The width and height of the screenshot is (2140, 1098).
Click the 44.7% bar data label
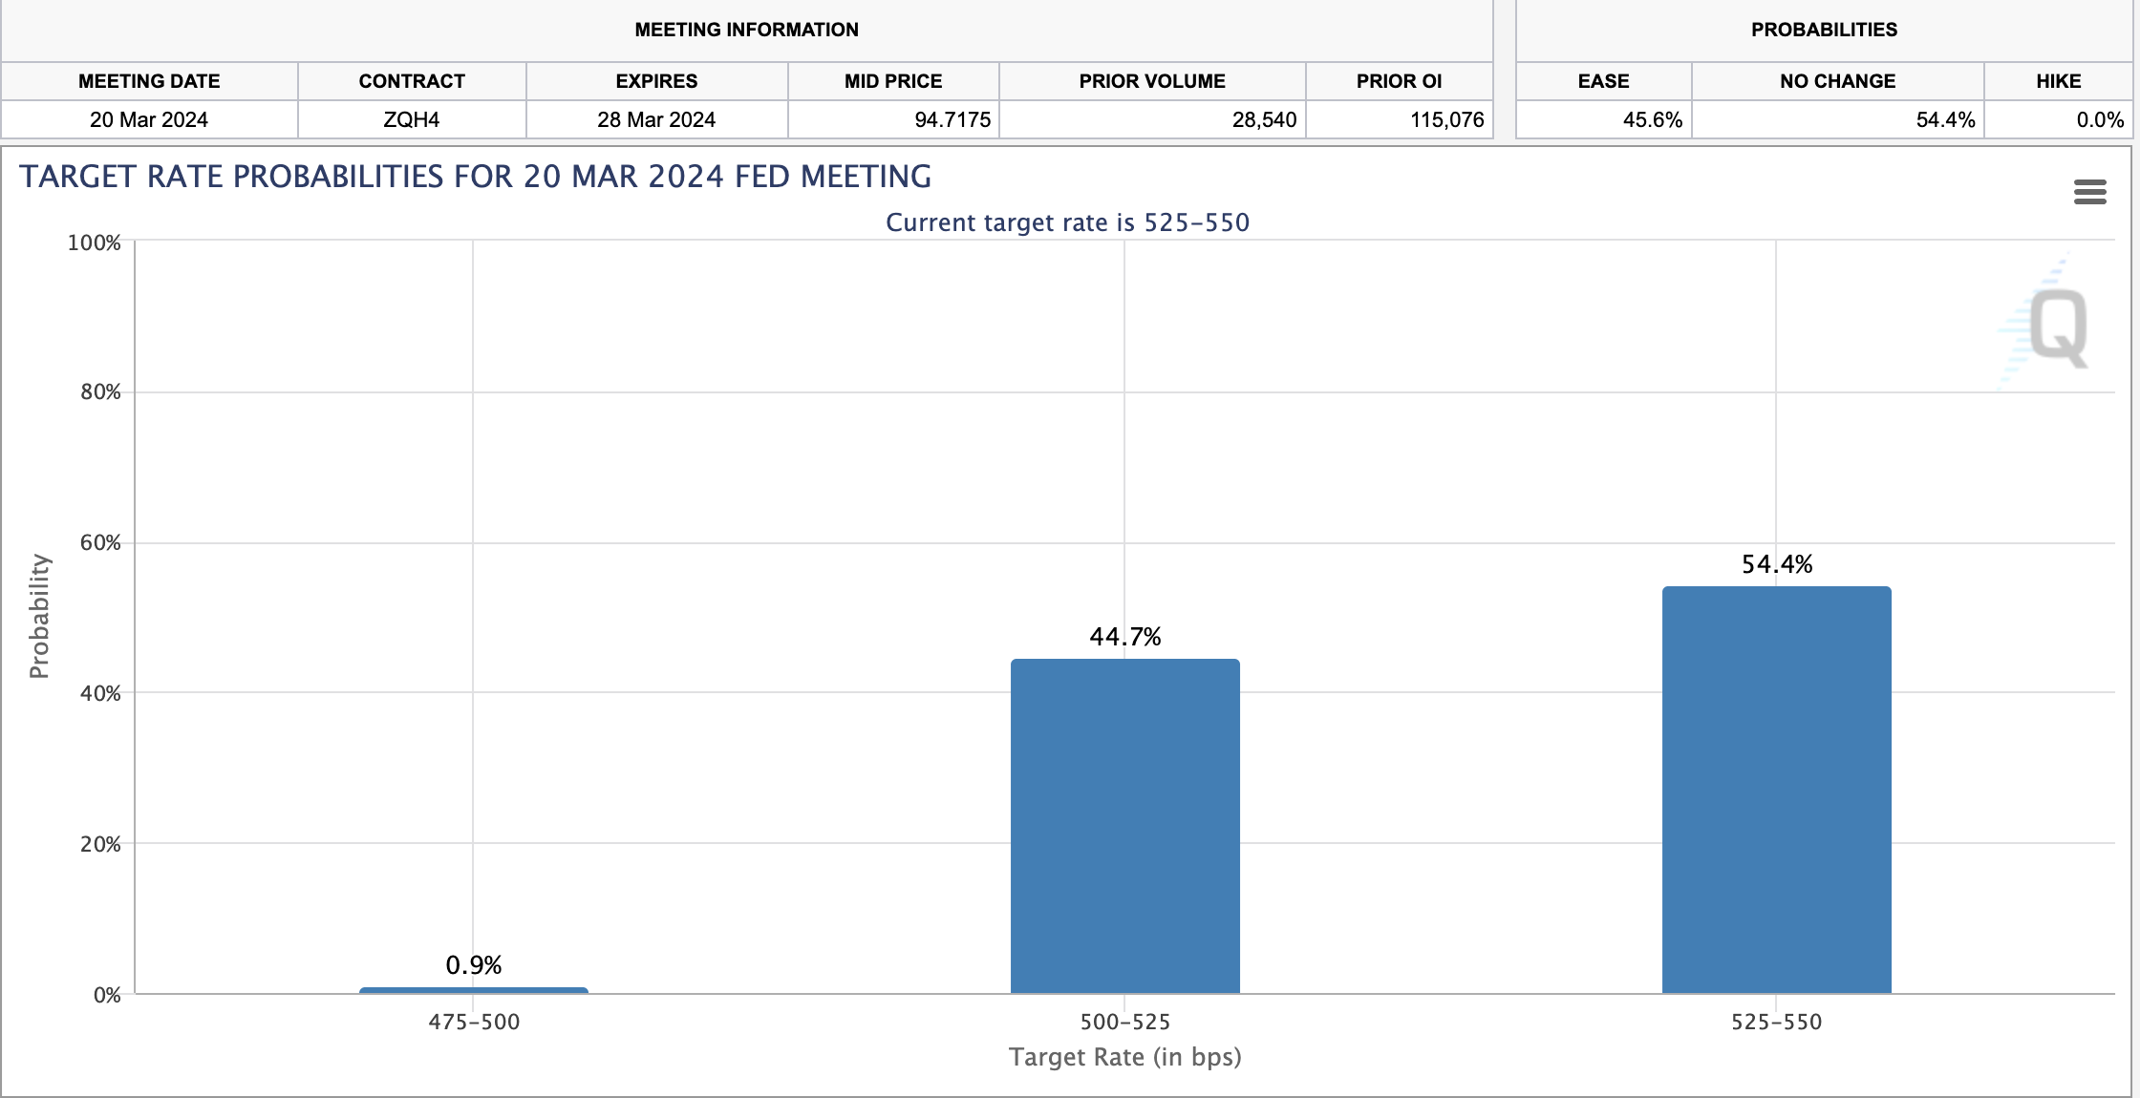[x=1124, y=637]
